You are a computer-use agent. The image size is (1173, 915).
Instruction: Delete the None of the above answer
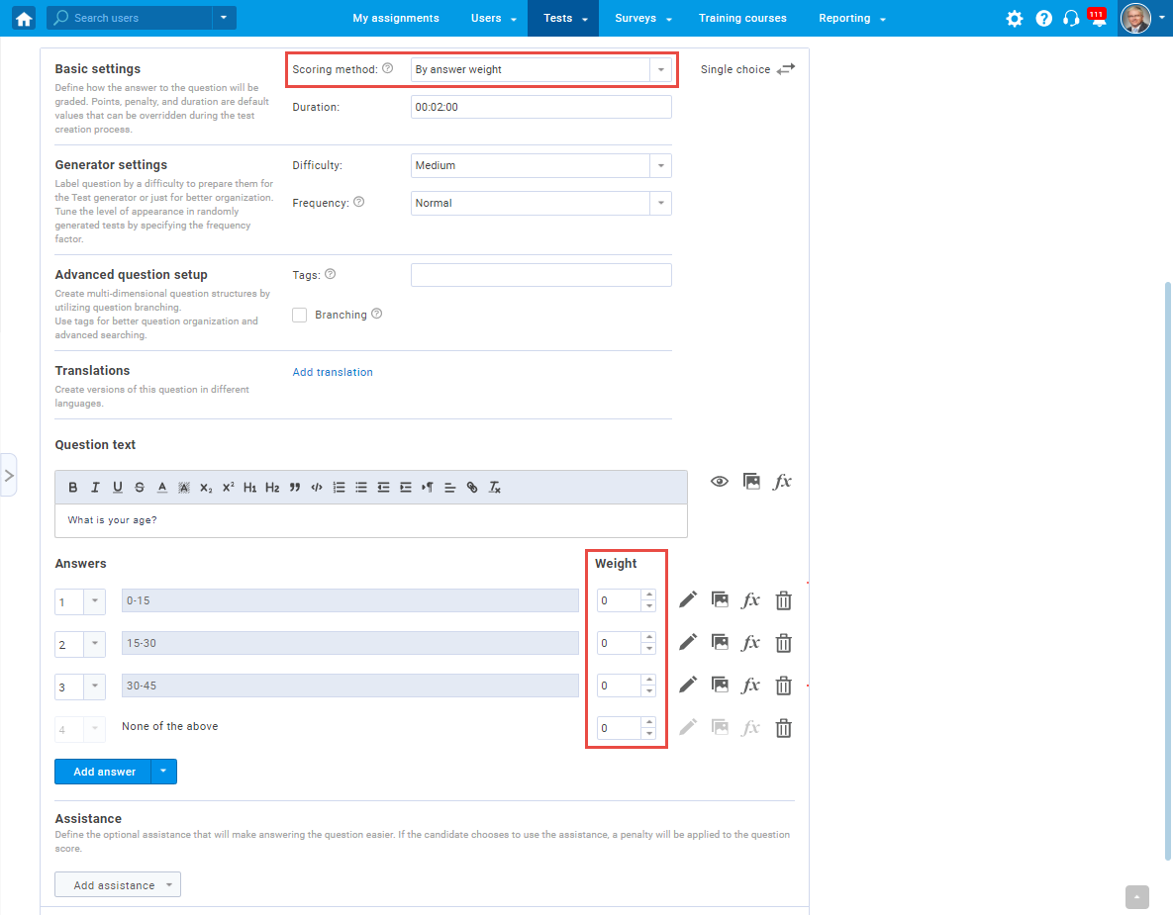783,728
